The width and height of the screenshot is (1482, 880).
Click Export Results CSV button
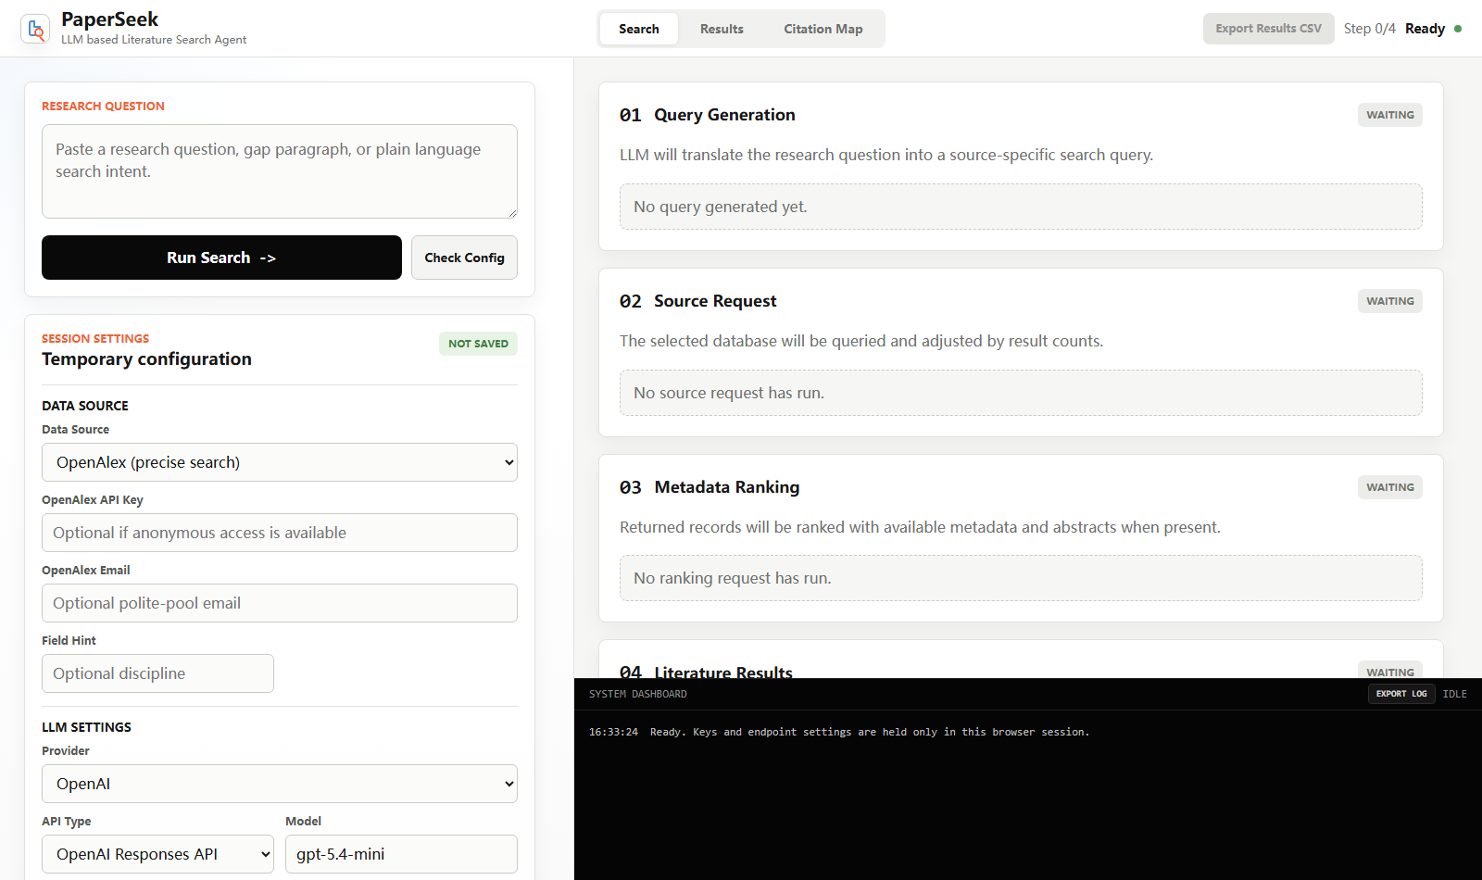[x=1268, y=29]
